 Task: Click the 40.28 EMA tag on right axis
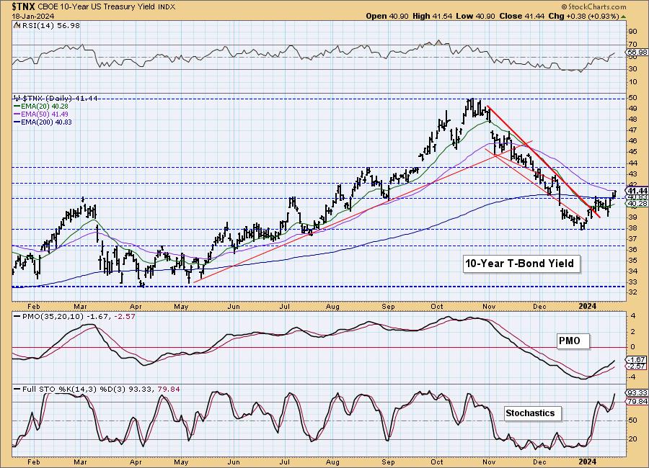pos(637,204)
